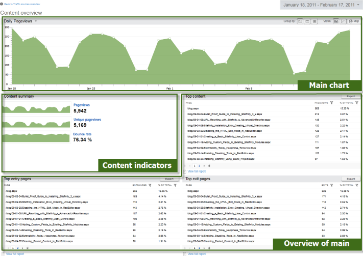The height and width of the screenshot is (256, 363).
Task: Open the Map view
Action: (x=353, y=21)
